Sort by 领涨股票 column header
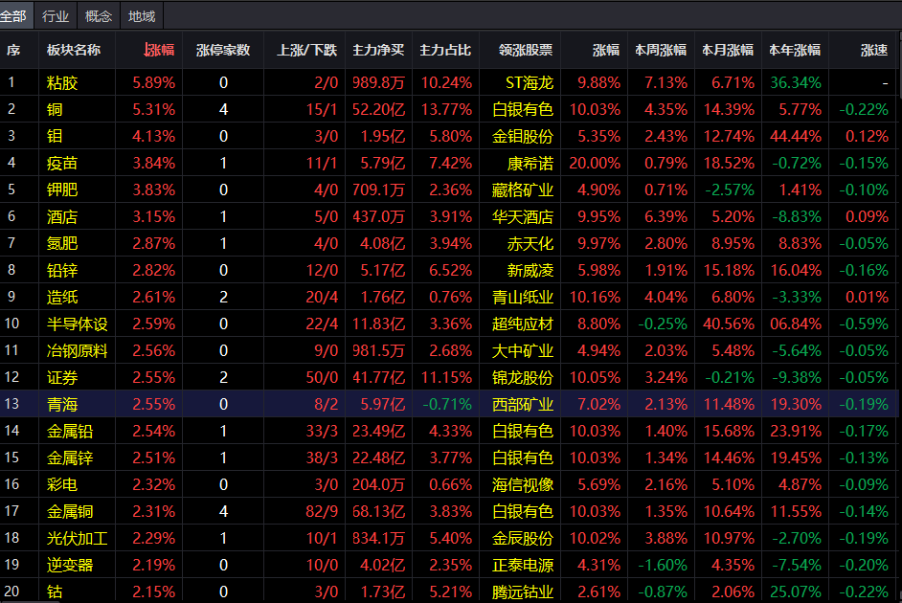 [x=526, y=50]
